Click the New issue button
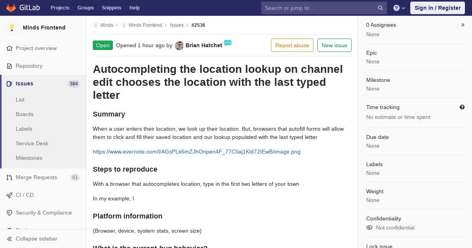This screenshot has height=248, width=472. (x=334, y=45)
